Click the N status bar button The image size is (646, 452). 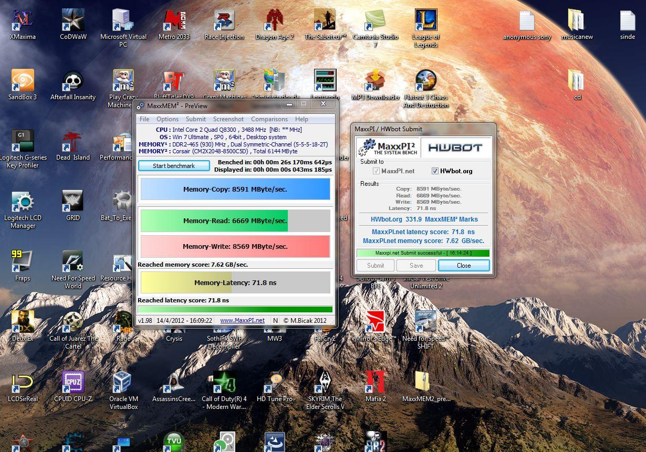(x=275, y=320)
